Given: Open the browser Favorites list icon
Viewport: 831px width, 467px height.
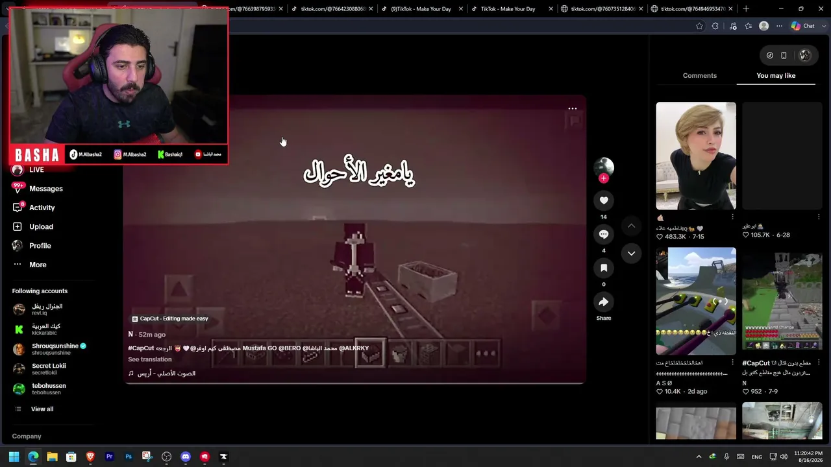Looking at the screenshot, I should (749, 26).
